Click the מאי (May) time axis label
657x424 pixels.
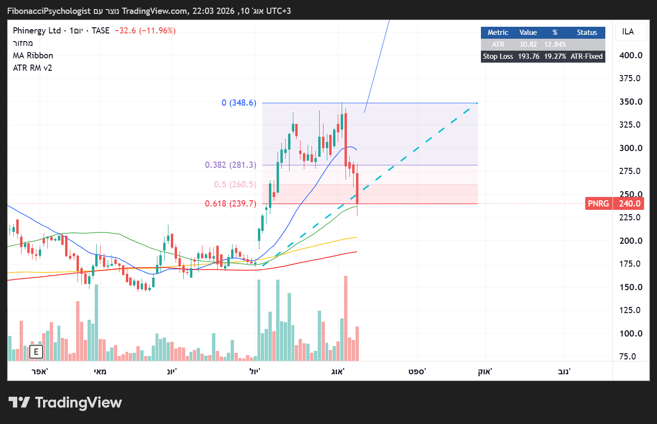pyautogui.click(x=100, y=371)
